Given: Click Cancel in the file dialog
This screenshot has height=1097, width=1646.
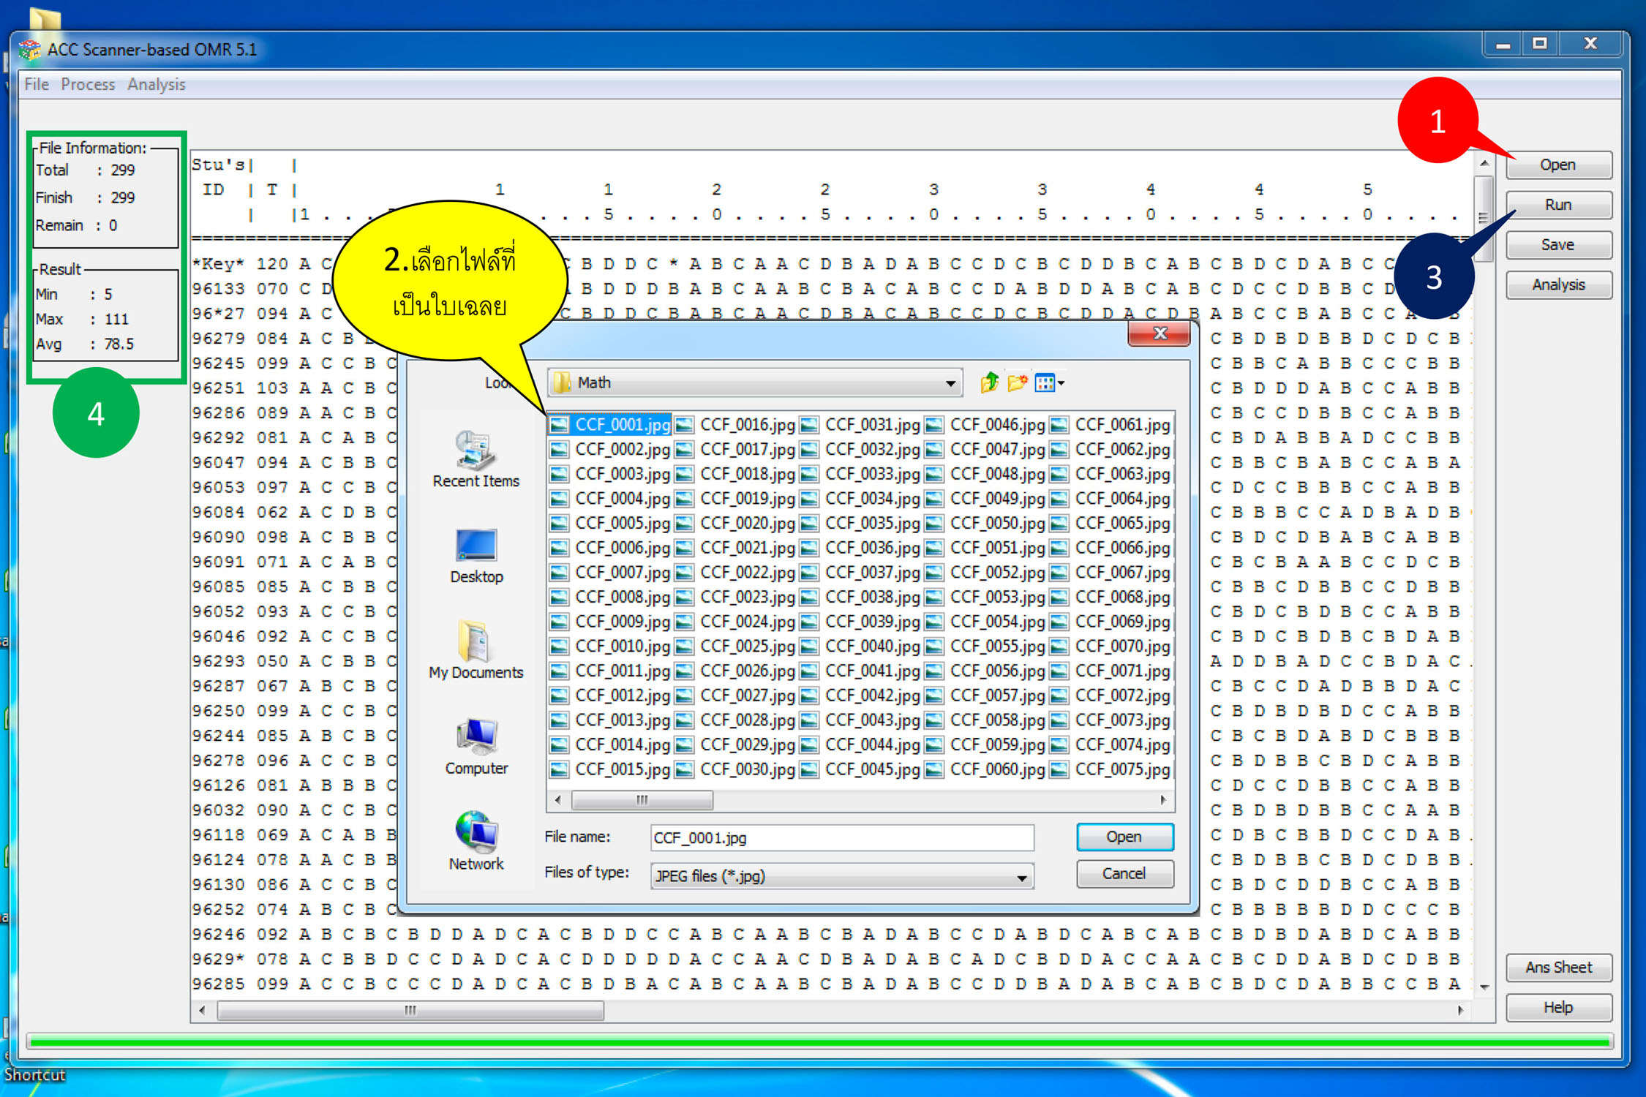Looking at the screenshot, I should (1124, 873).
